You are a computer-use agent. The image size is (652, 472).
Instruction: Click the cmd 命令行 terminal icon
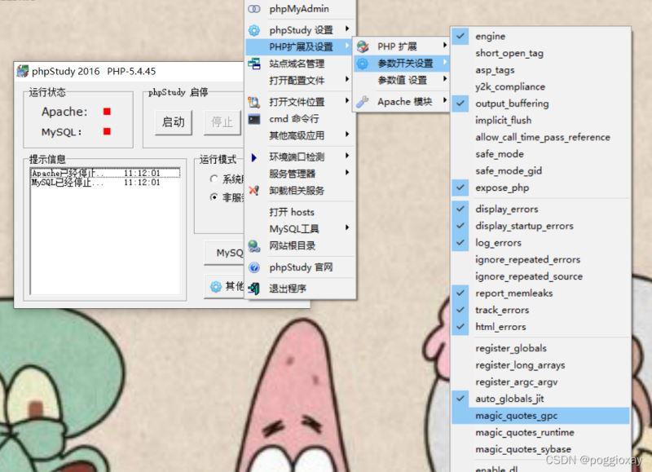254,119
